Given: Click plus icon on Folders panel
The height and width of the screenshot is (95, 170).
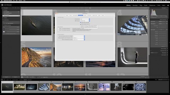Looking at the screenshot, I should pyautogui.click(x=19, y=18).
